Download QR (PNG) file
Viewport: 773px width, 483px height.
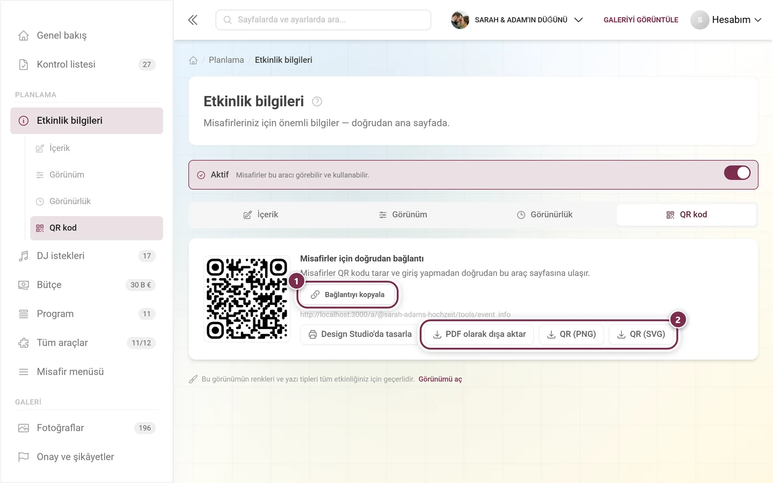click(x=571, y=334)
